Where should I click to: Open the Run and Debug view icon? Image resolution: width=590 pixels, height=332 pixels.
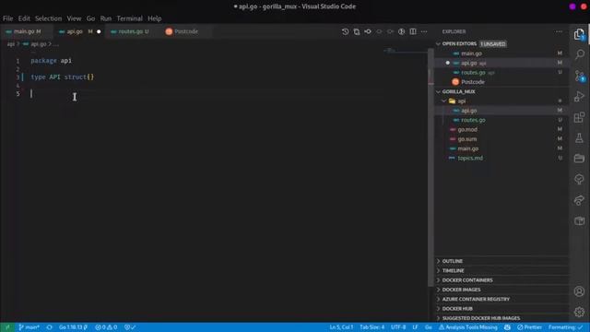[x=580, y=96]
